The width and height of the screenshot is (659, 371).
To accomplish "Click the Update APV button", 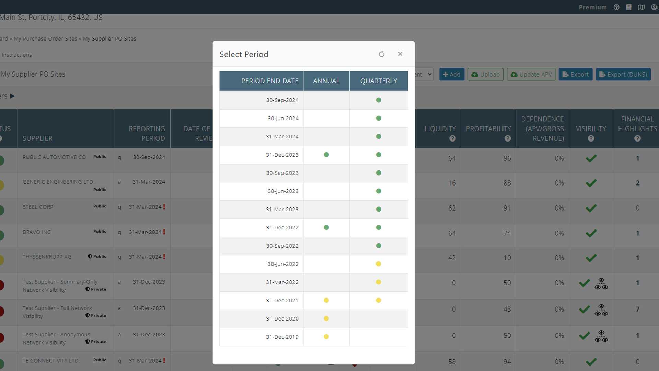I will coord(531,74).
